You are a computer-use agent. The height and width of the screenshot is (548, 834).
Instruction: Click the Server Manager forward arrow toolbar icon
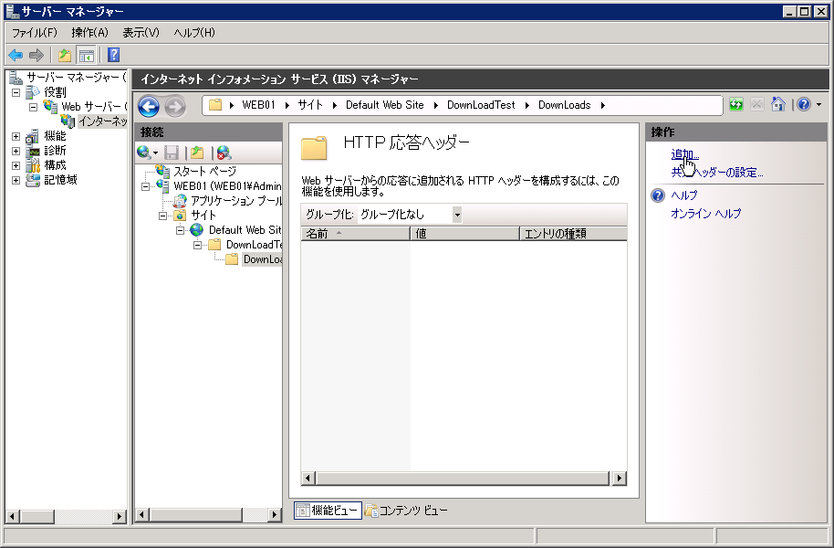pos(36,55)
